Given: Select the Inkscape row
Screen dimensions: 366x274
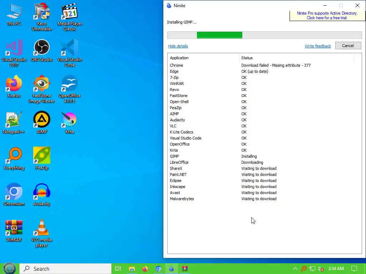Looking at the screenshot, I should pyautogui.click(x=264, y=187).
